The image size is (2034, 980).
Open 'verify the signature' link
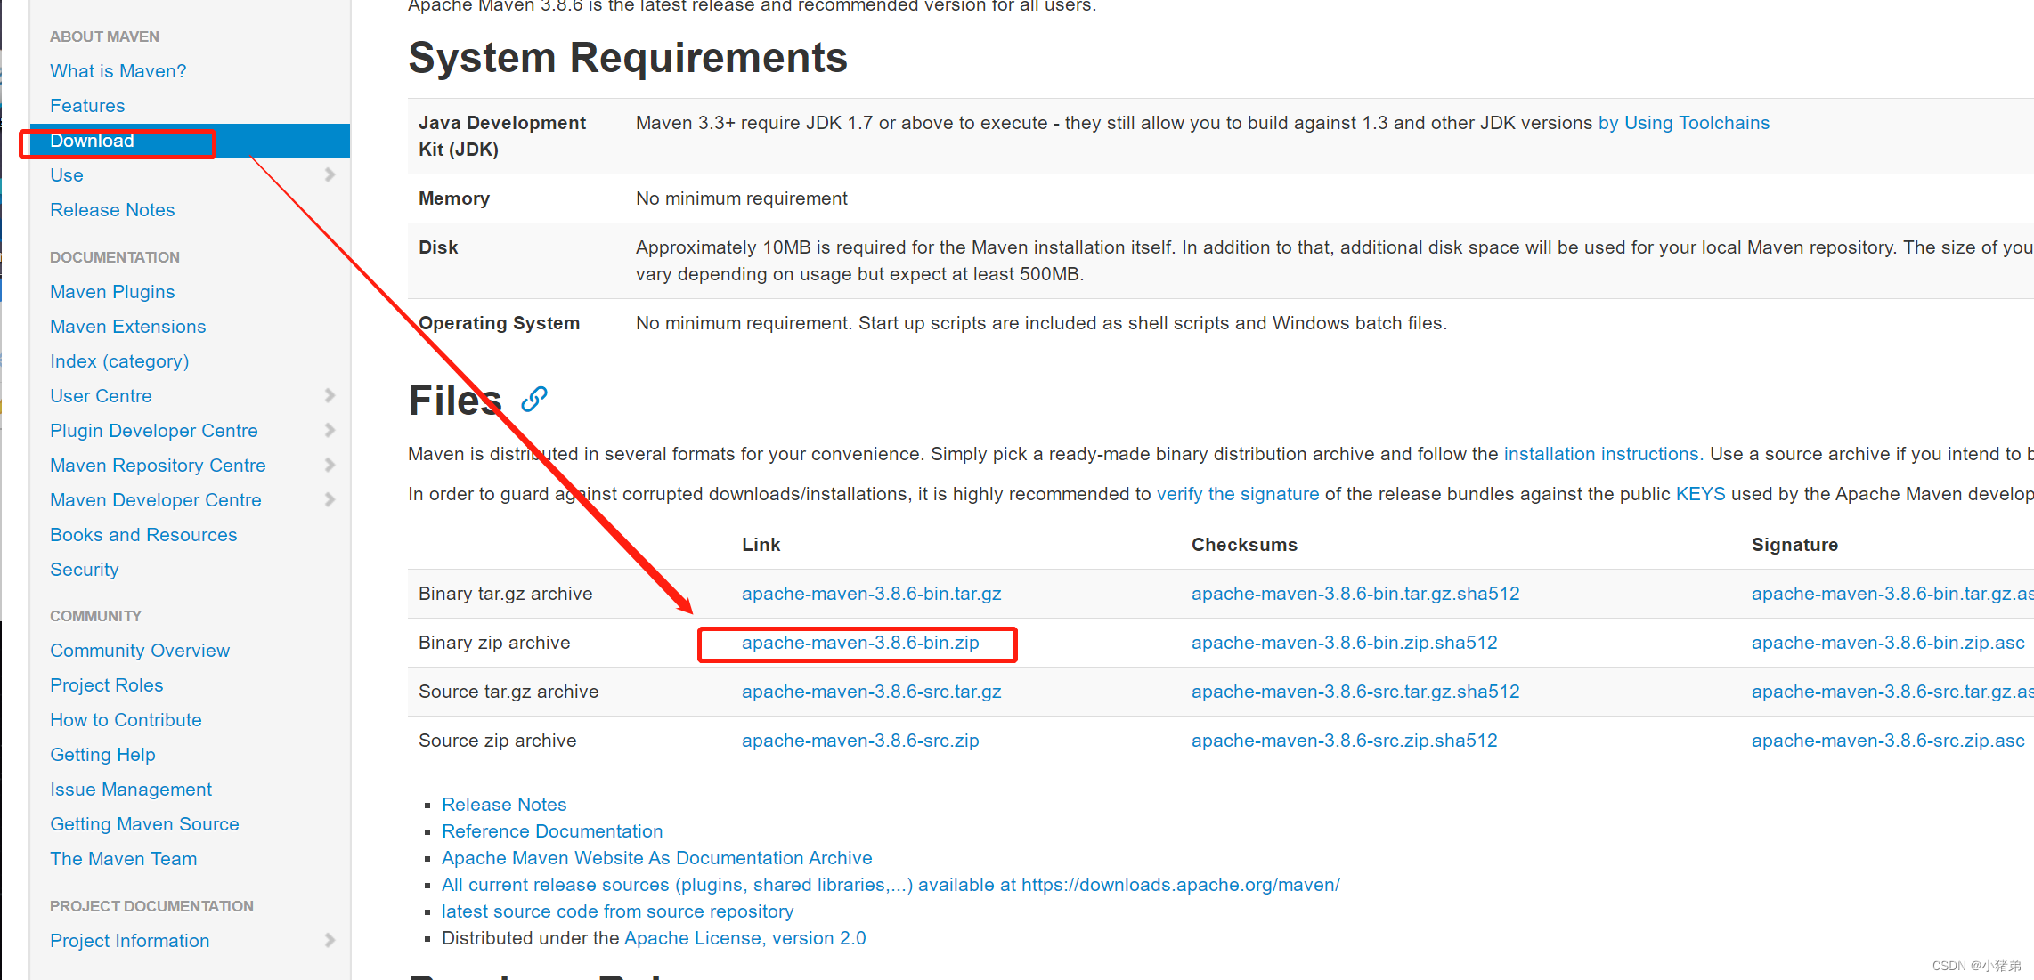click(1238, 494)
